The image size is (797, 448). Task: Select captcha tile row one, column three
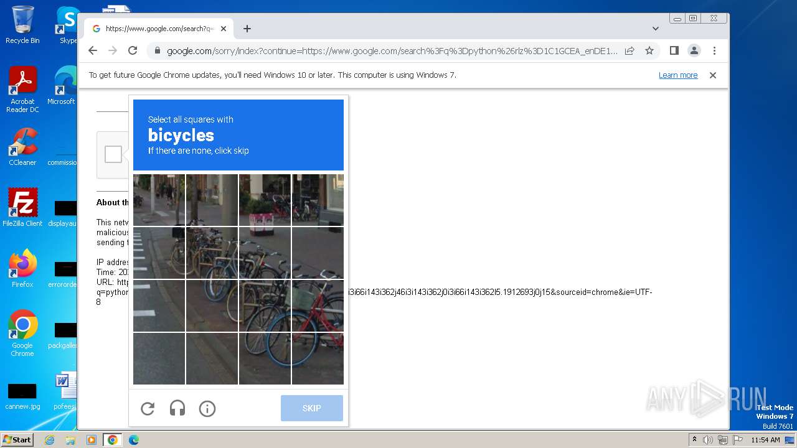(265, 200)
